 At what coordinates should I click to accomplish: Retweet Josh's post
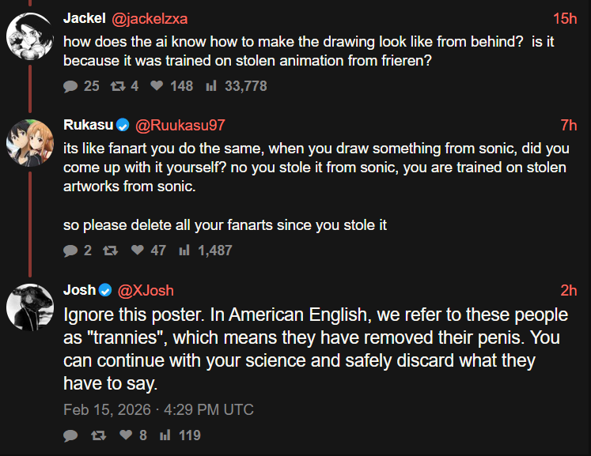tap(99, 435)
